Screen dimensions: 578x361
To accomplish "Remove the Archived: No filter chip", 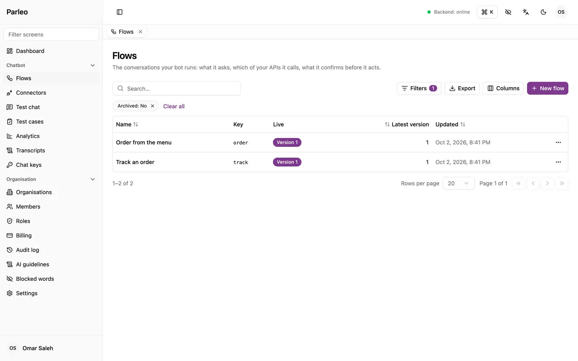I will pos(153,106).
